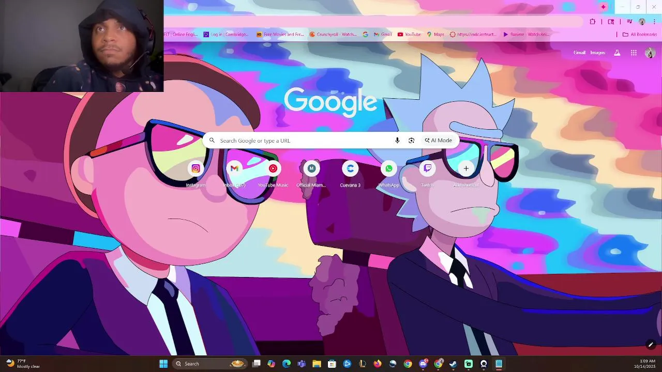
Task: Open the Official Miam... shortcut
Action: point(311,173)
